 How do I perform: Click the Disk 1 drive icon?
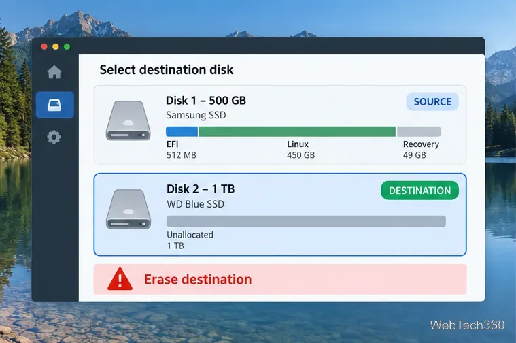pos(128,120)
